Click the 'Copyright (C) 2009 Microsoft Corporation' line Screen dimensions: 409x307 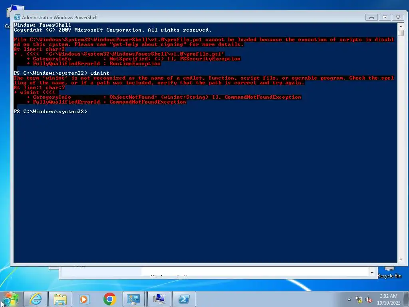coord(113,30)
